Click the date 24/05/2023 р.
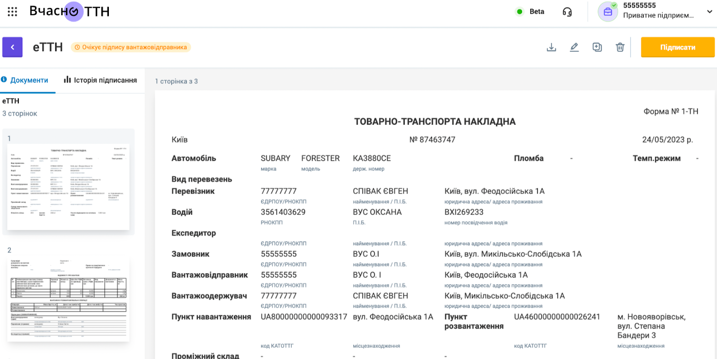 668,140
